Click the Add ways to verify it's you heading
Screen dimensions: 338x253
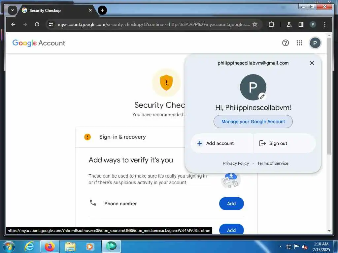[x=131, y=160]
